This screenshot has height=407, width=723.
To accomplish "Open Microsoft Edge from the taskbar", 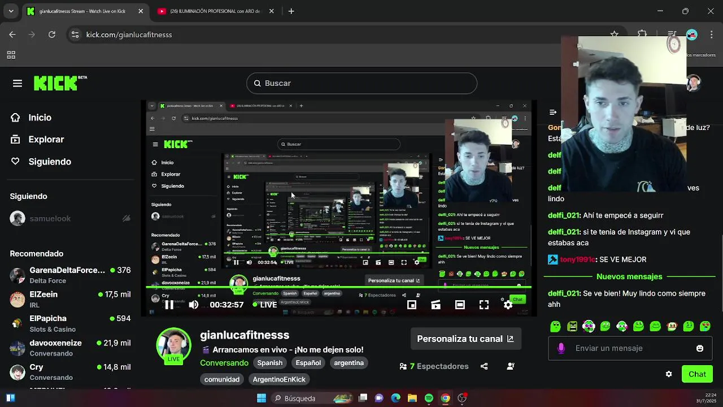I will pos(395,398).
